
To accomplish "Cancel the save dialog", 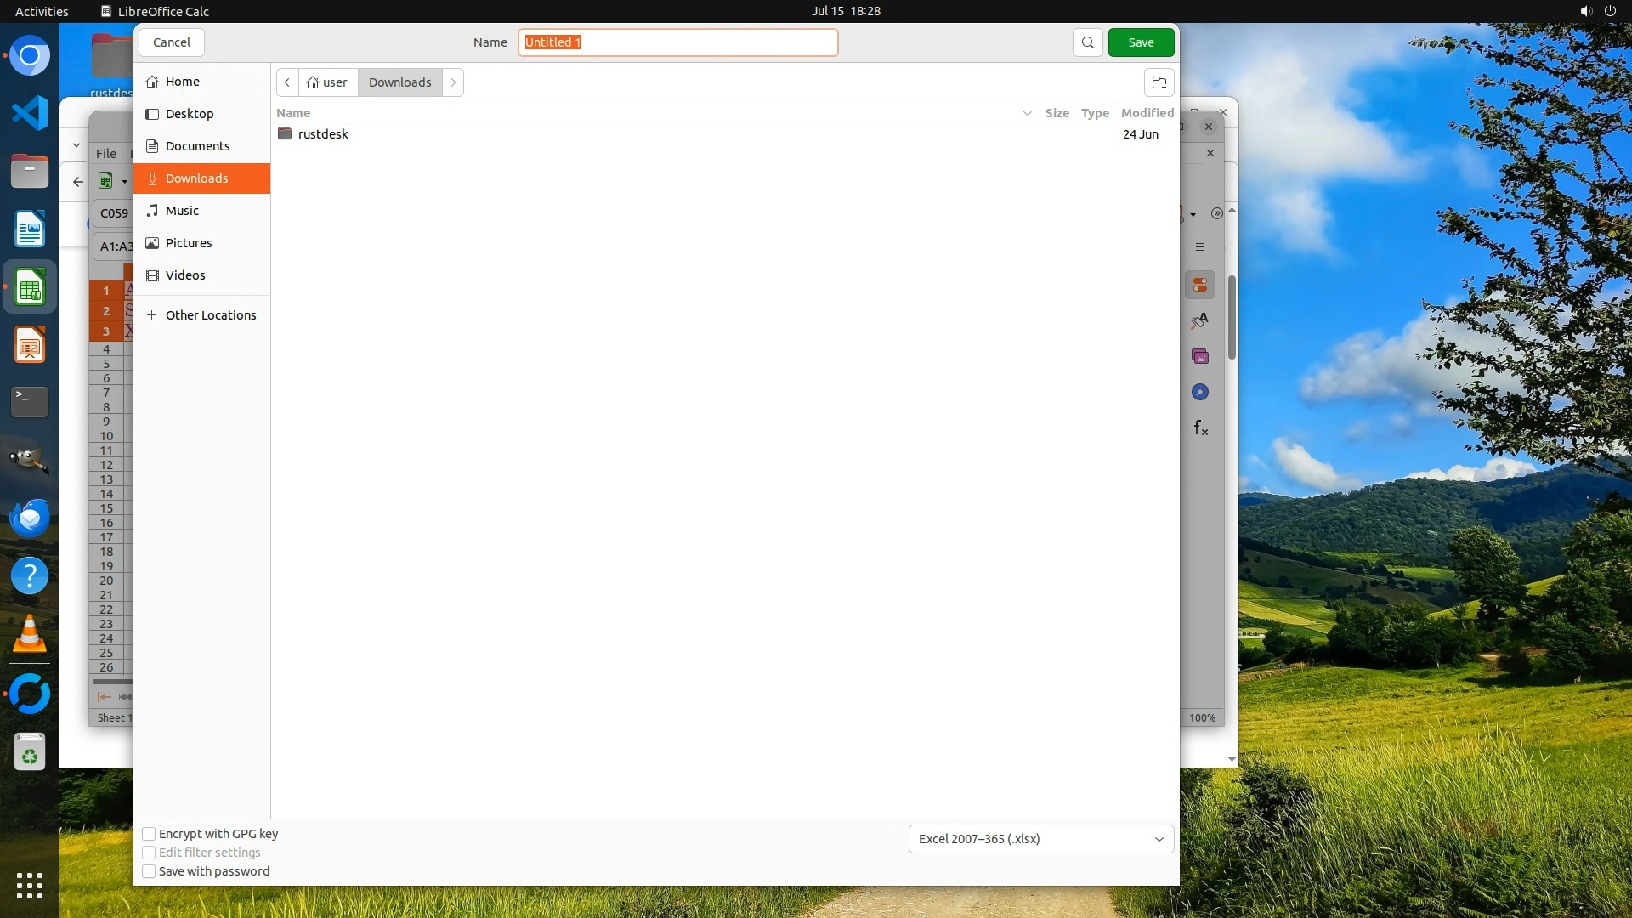I will point(171,42).
